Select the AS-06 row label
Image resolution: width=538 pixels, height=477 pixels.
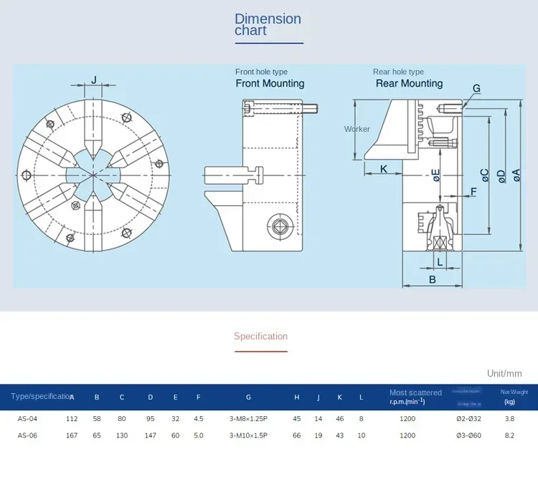pos(27,435)
